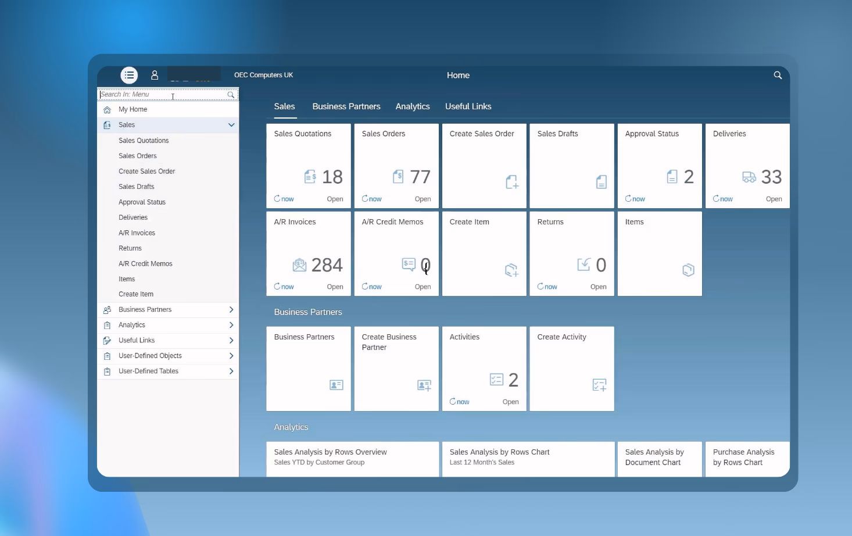
Task: Click the Items tile box icon
Action: coord(688,270)
